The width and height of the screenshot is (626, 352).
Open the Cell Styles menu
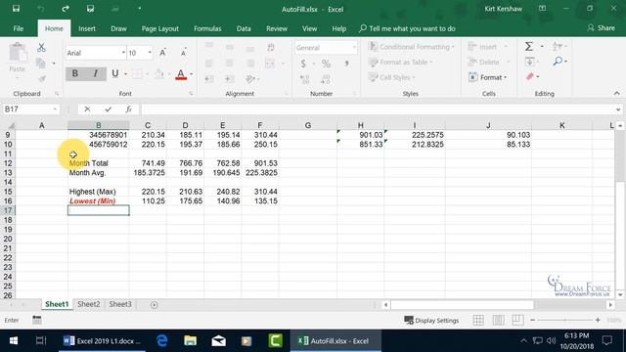pos(391,77)
